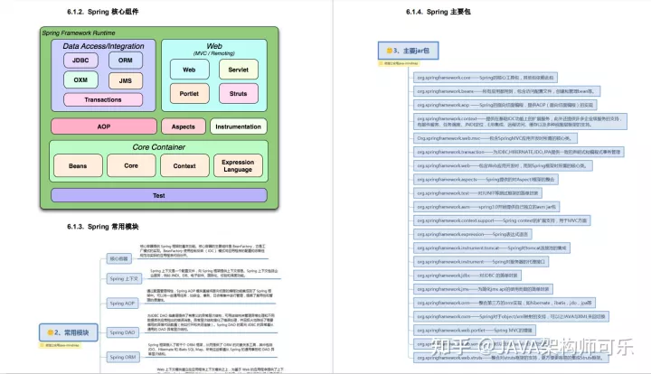The height and width of the screenshot is (374, 651).
Task: Select the 'Org.springframework.web.mvc' jar entry
Action: point(495,138)
